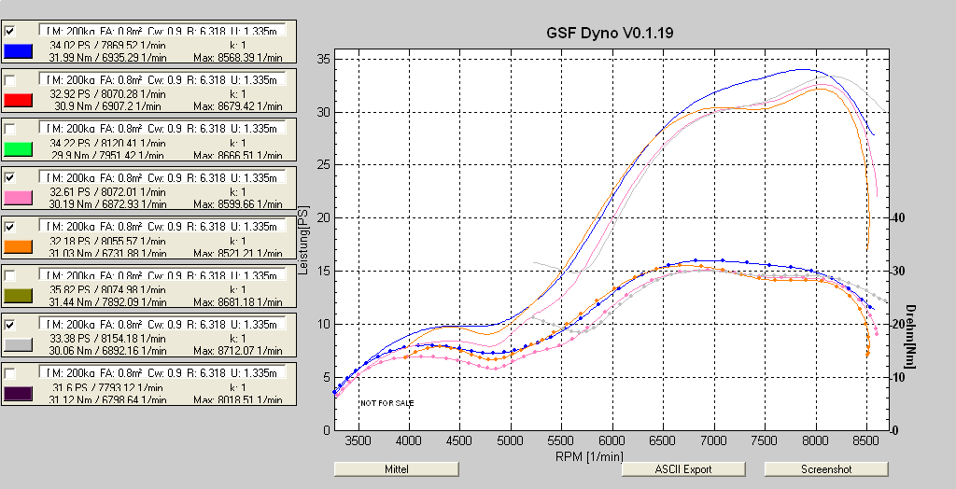Enable the green run checkbox
This screenshot has width=956, height=489.
click(10, 128)
